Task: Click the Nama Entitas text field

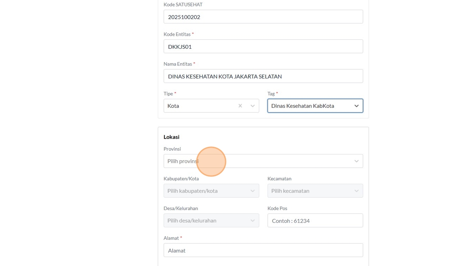Action: [x=263, y=76]
